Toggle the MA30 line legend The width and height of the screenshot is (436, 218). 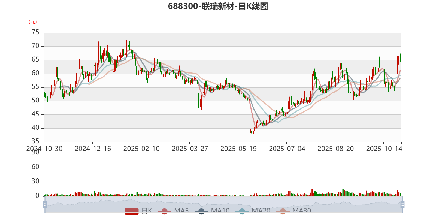click(293, 211)
